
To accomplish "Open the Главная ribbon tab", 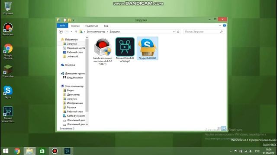I will (75, 26).
